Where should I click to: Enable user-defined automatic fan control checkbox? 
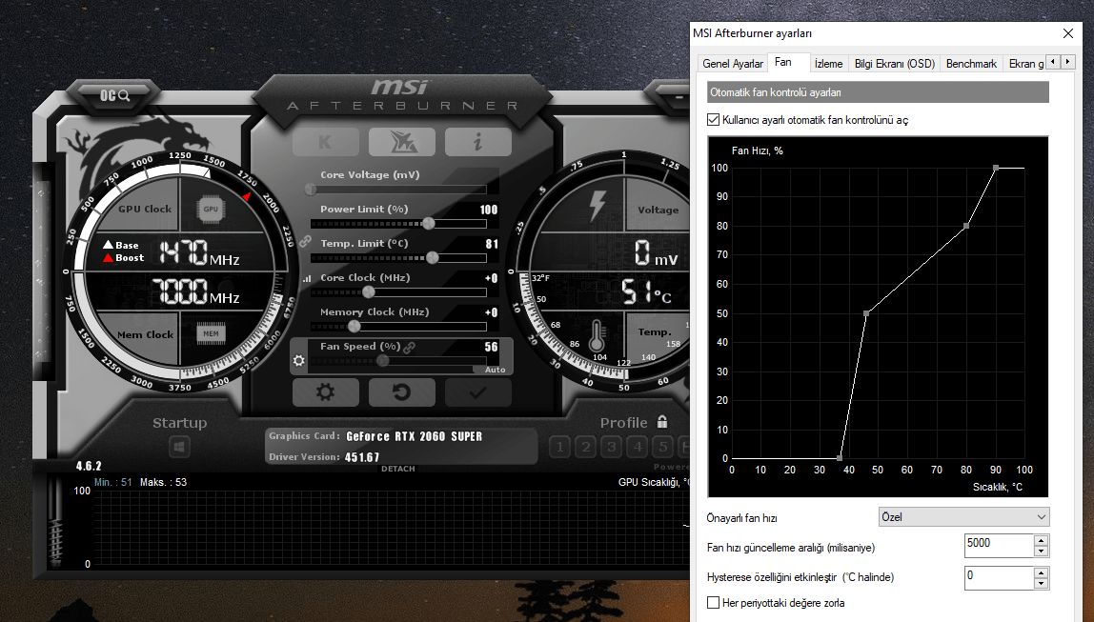[713, 120]
